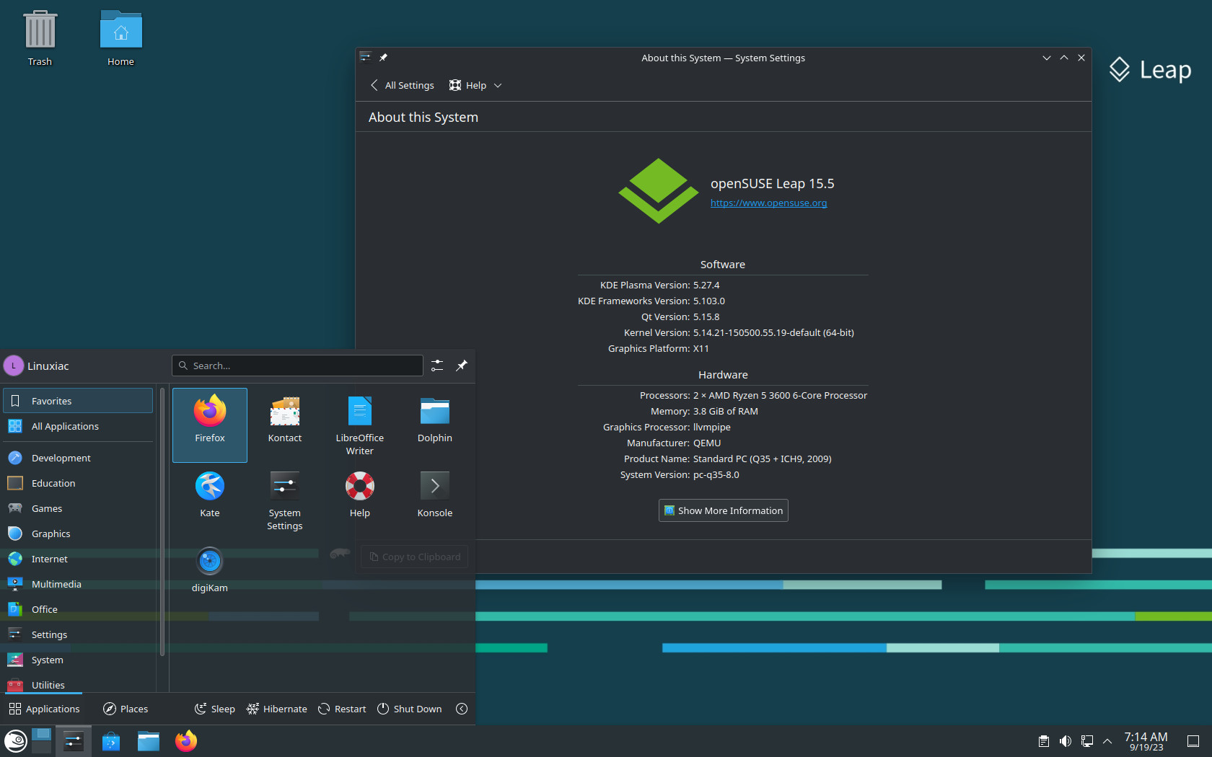
Task: Start LibreOffice Writer from favorites
Action: click(x=360, y=425)
